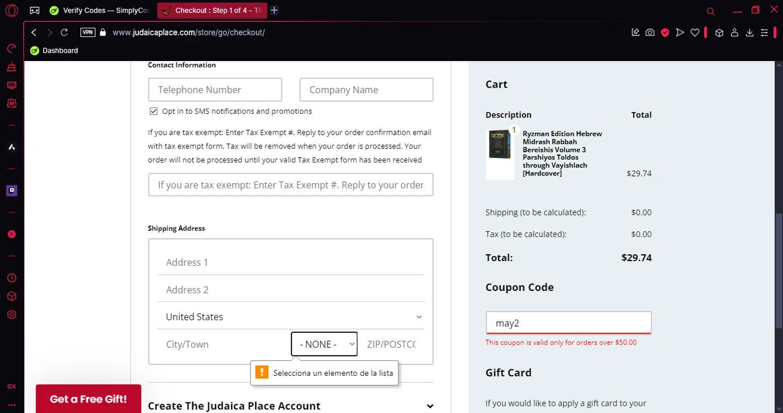Click the Ryzman Edition Hebrew Midrash title
Image resolution: width=783 pixels, height=413 pixels.
click(x=562, y=154)
